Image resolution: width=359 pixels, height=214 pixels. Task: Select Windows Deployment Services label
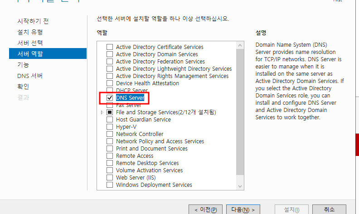click(154, 185)
